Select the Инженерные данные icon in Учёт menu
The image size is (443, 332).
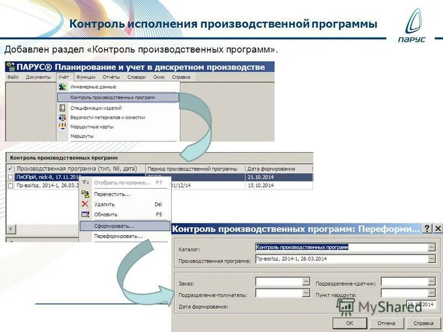[61, 86]
